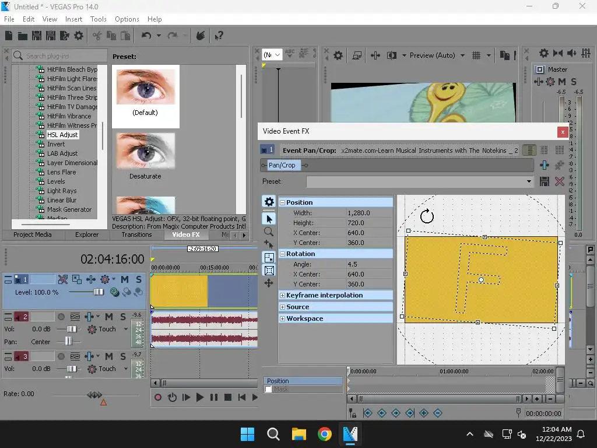Click the Record button in transport
This screenshot has width=597, height=448.
(x=158, y=397)
